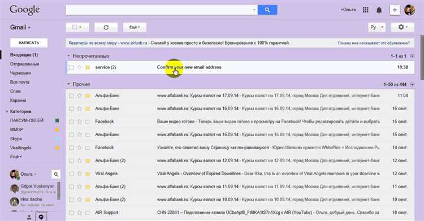The height and width of the screenshot is (221, 424).
Task: Open Прочие section options arrow
Action: [x=412, y=84]
